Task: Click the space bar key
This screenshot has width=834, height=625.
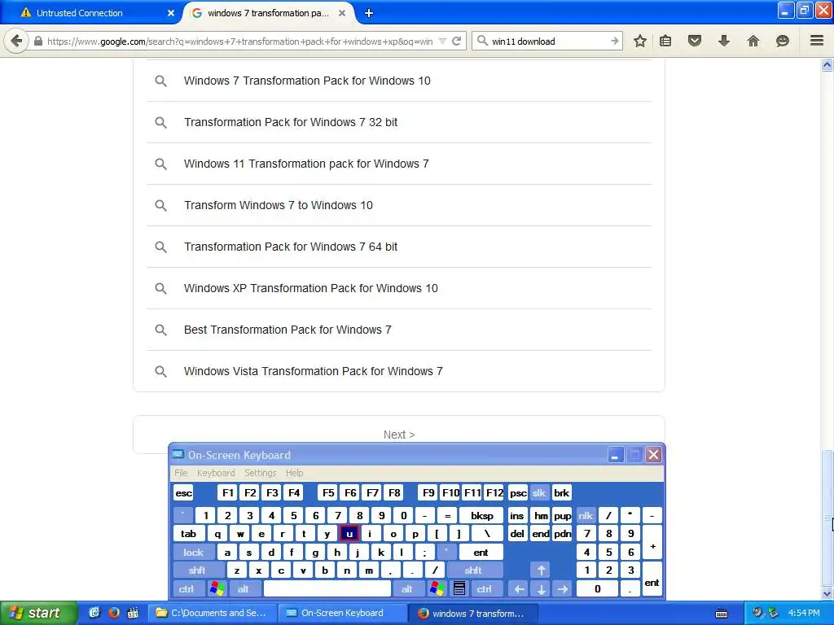Action: pos(327,589)
